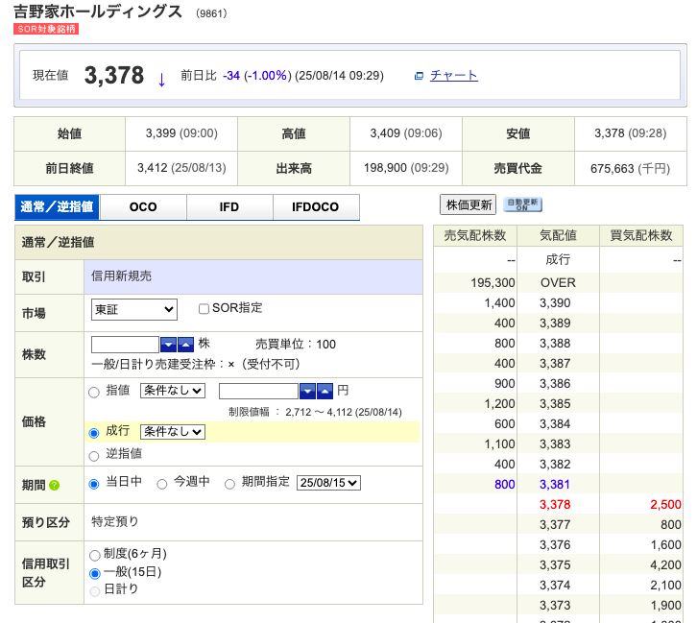697x623 pixels.
Task: Select 制度(6ヶ月) margin type
Action: (x=94, y=555)
